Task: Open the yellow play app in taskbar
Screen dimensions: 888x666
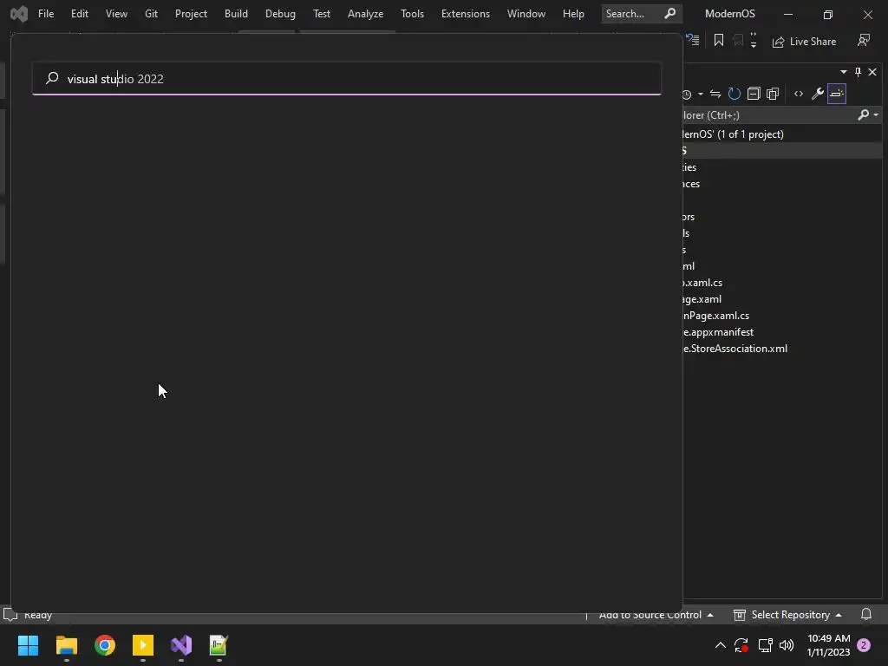Action: click(x=143, y=645)
